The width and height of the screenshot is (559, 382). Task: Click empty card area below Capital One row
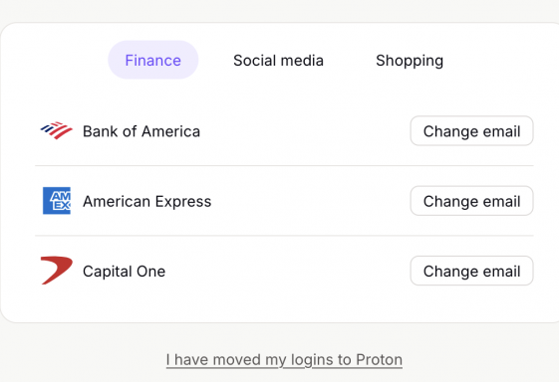click(284, 304)
